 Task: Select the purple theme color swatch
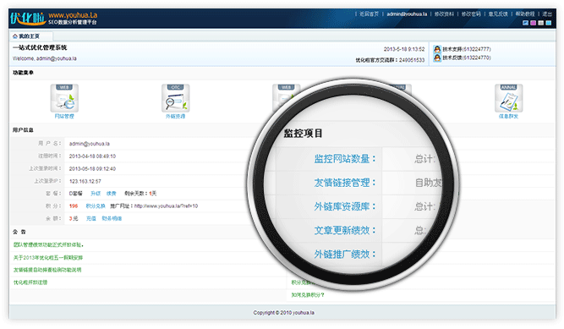[533, 23]
